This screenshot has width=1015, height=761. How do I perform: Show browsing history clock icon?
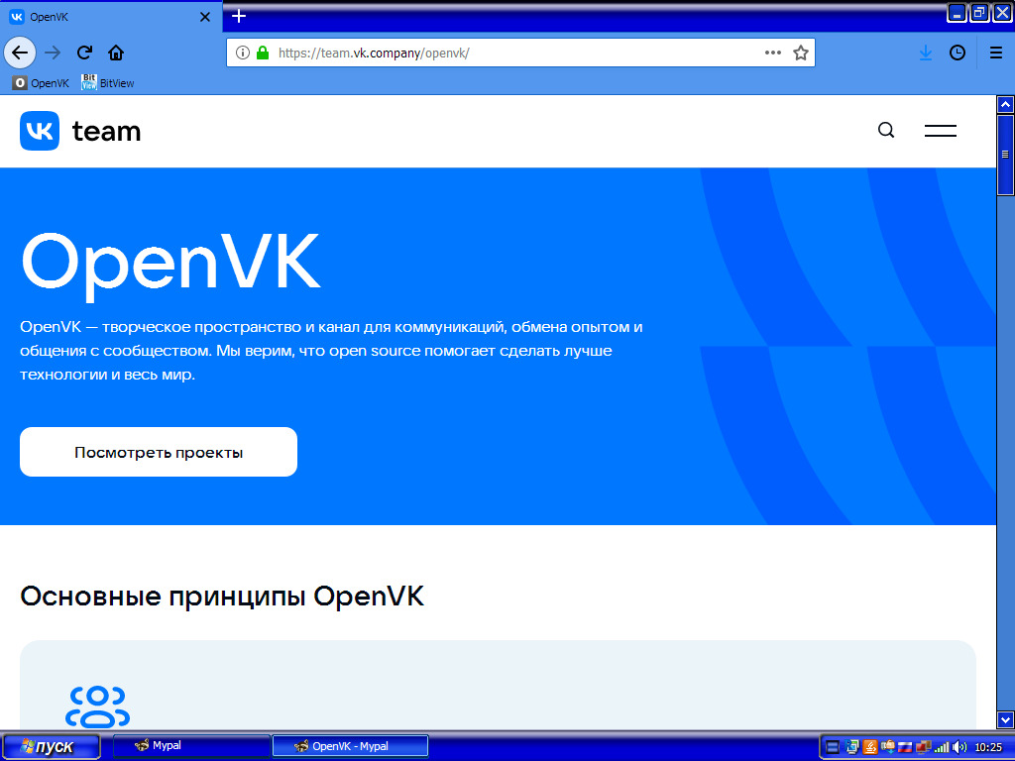point(958,53)
